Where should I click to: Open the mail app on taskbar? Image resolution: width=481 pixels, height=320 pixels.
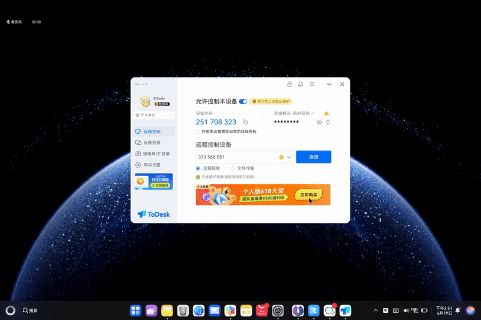pyautogui.click(x=215, y=310)
